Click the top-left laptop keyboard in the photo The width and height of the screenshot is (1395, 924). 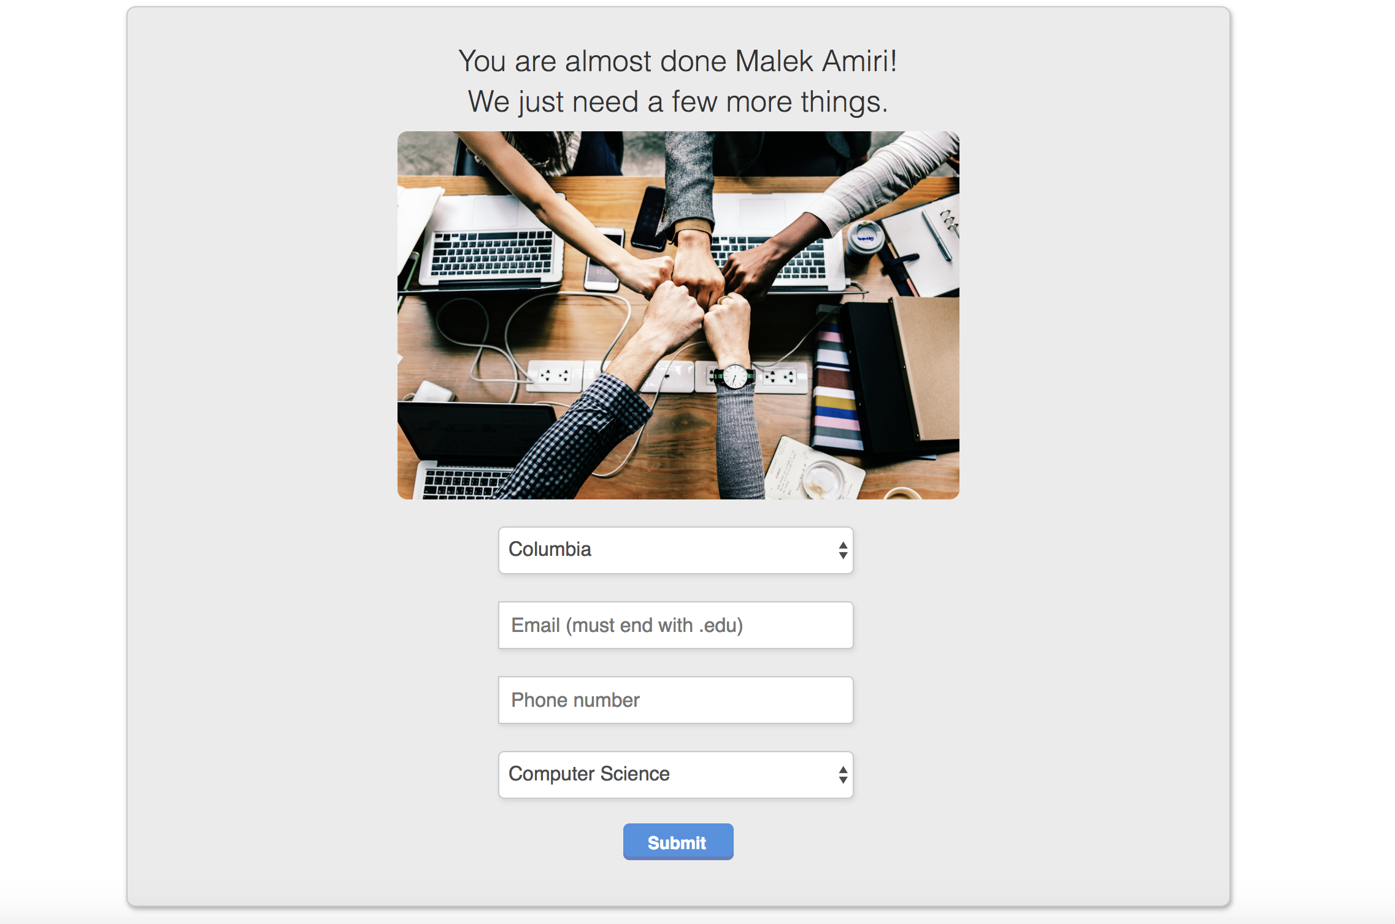coord(491,253)
